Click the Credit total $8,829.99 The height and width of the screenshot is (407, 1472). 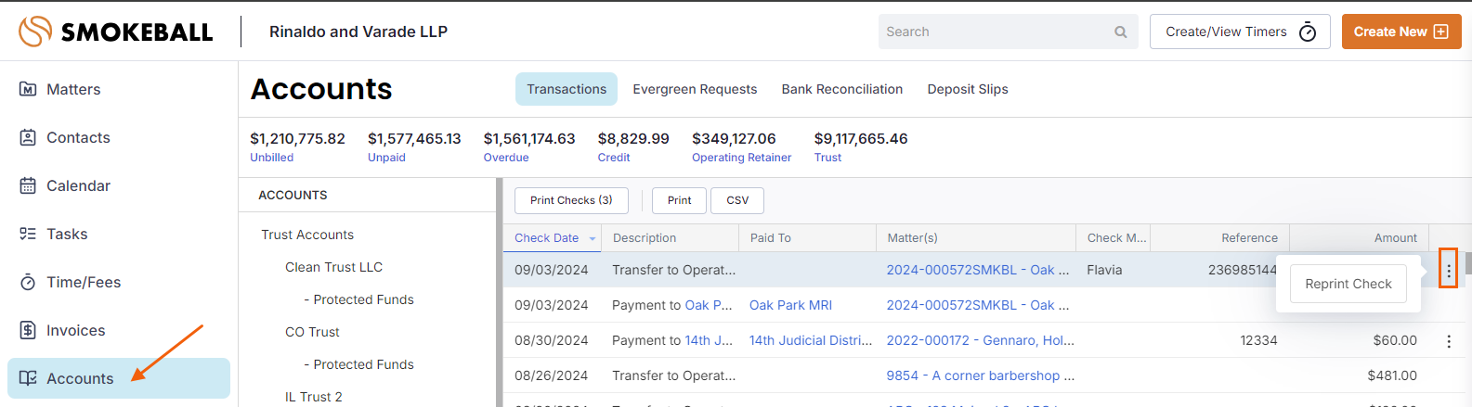click(633, 146)
